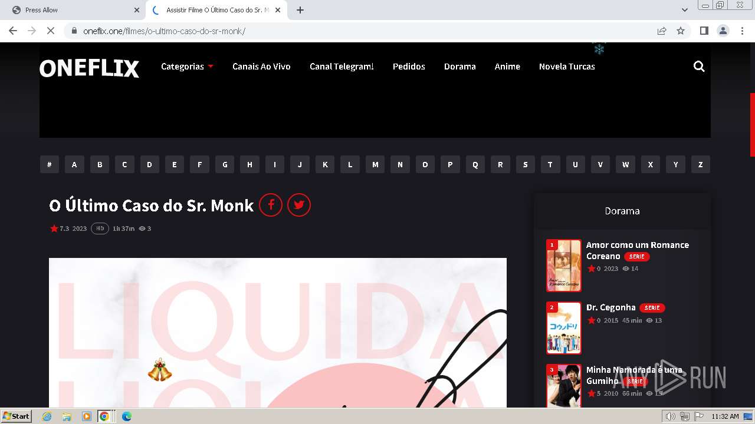Filter titles by letter D

tap(150, 164)
